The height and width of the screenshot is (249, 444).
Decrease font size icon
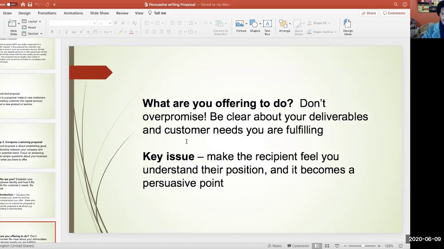point(123,23)
